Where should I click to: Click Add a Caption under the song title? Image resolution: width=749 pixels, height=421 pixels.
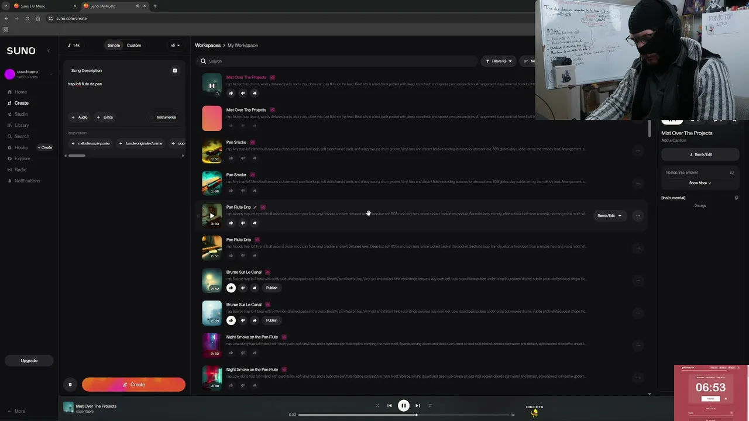[x=674, y=140]
